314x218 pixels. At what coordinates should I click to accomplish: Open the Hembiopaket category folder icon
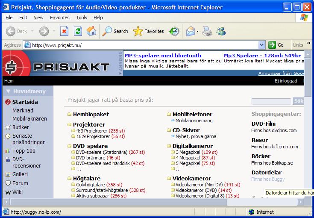pos(70,115)
